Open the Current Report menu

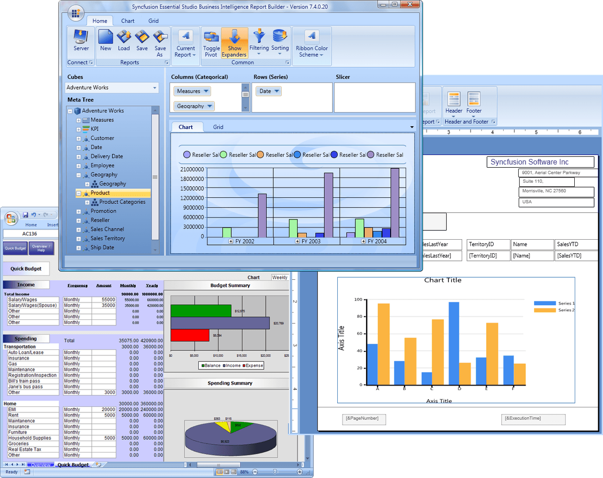186,43
